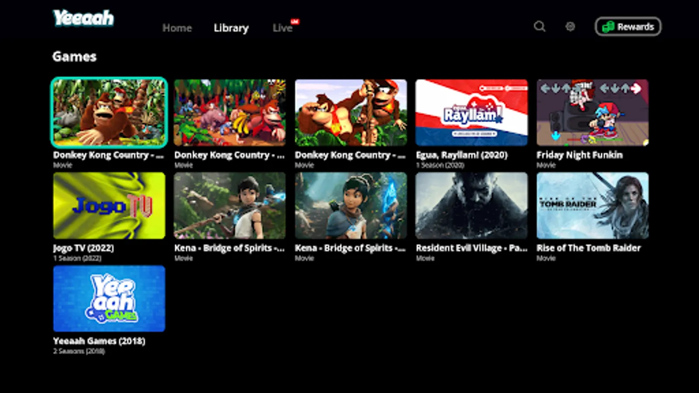Select the Friday Night Funkin thumbnail

point(592,113)
